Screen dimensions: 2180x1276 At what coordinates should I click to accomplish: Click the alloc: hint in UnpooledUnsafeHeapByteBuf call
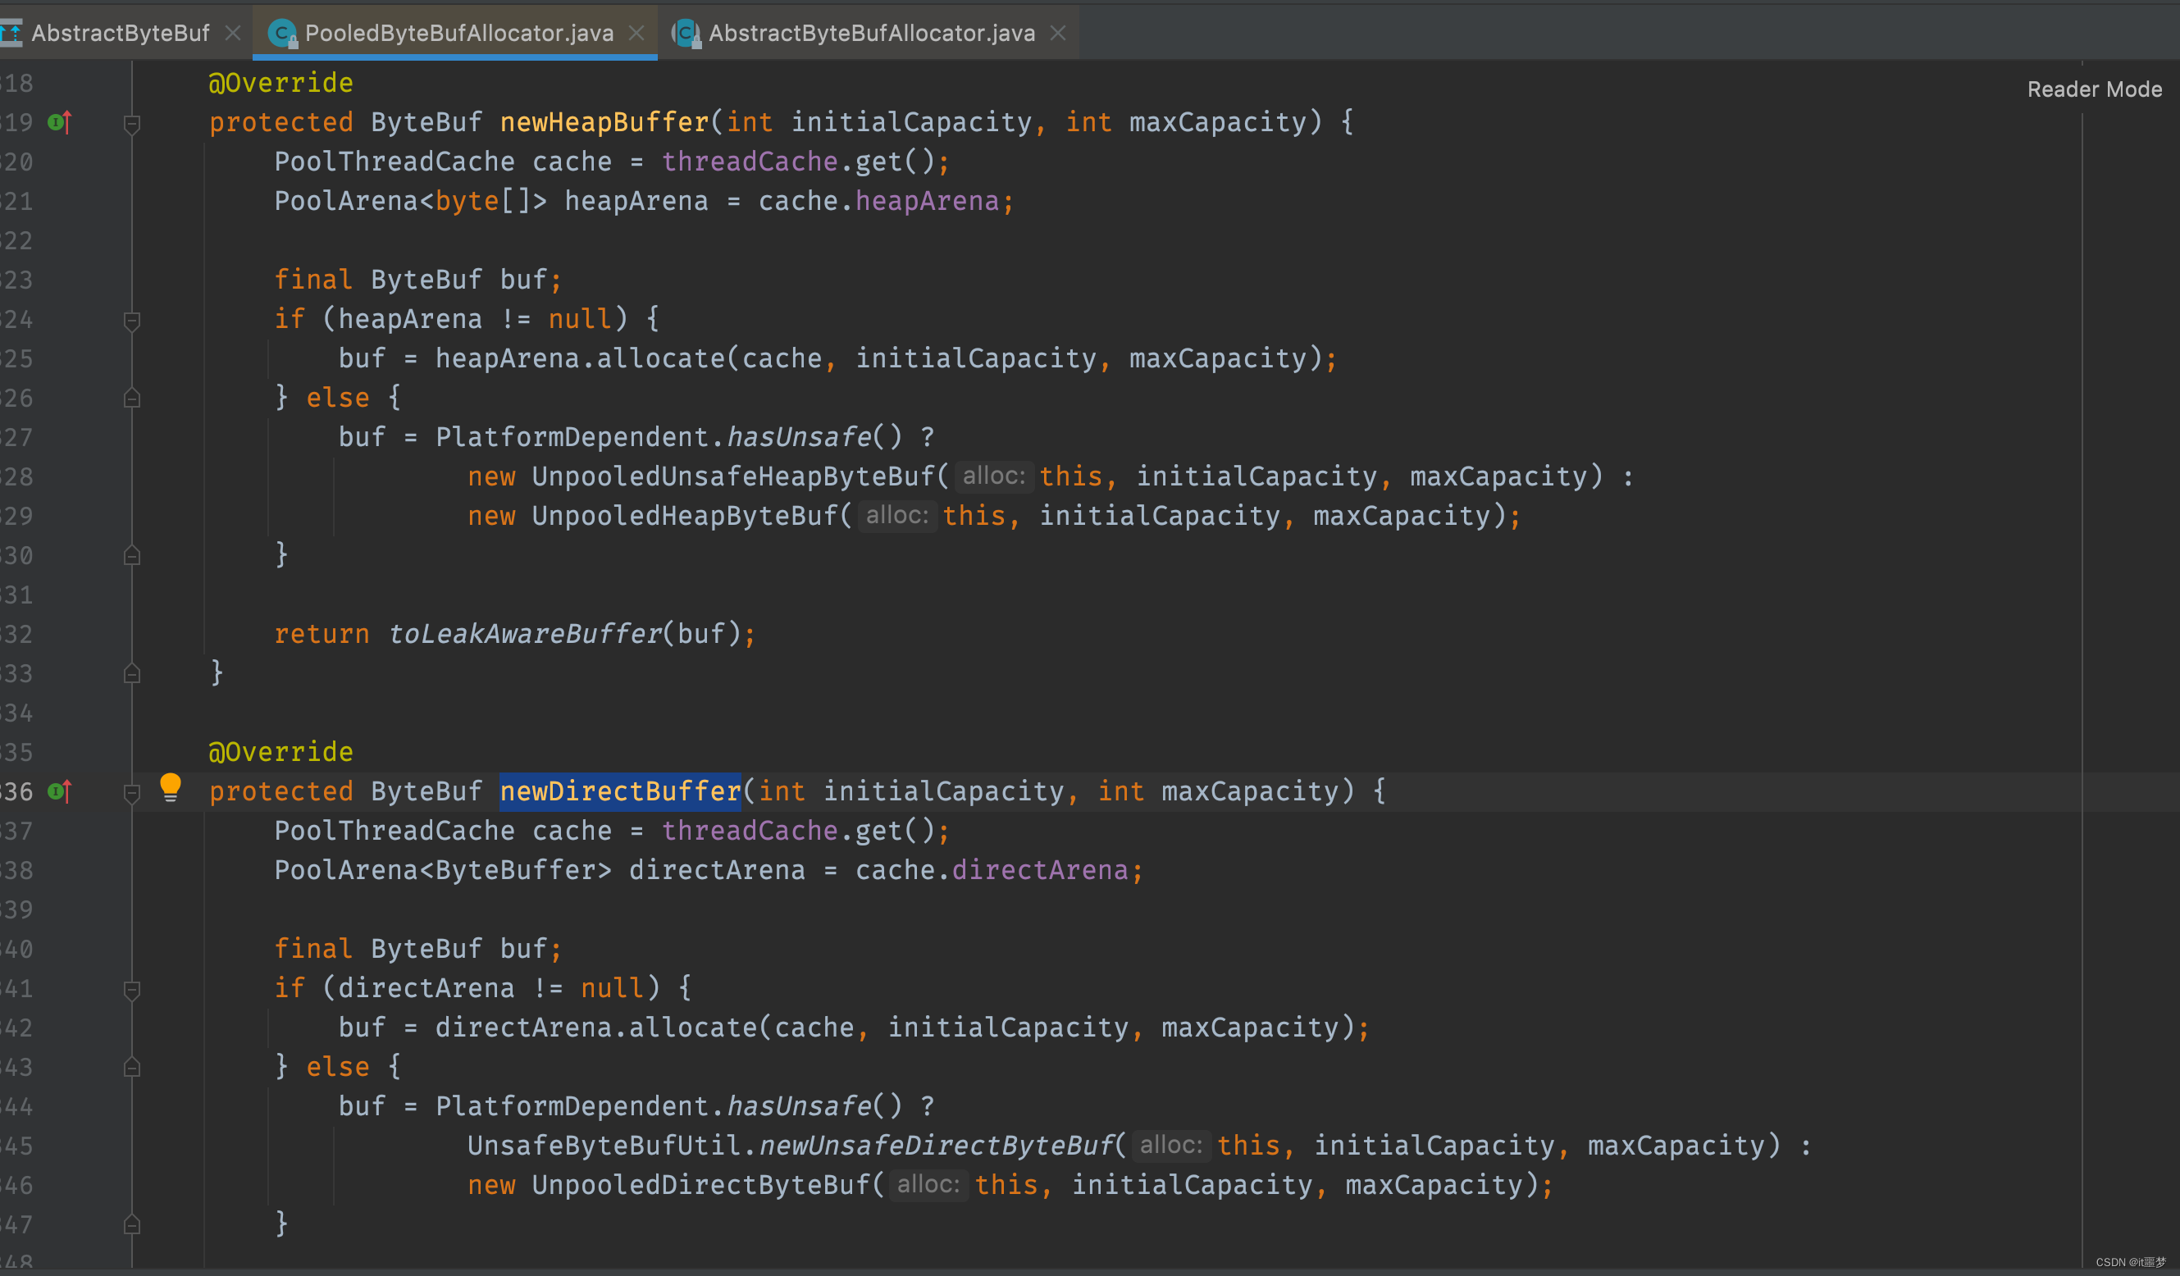pos(993,476)
